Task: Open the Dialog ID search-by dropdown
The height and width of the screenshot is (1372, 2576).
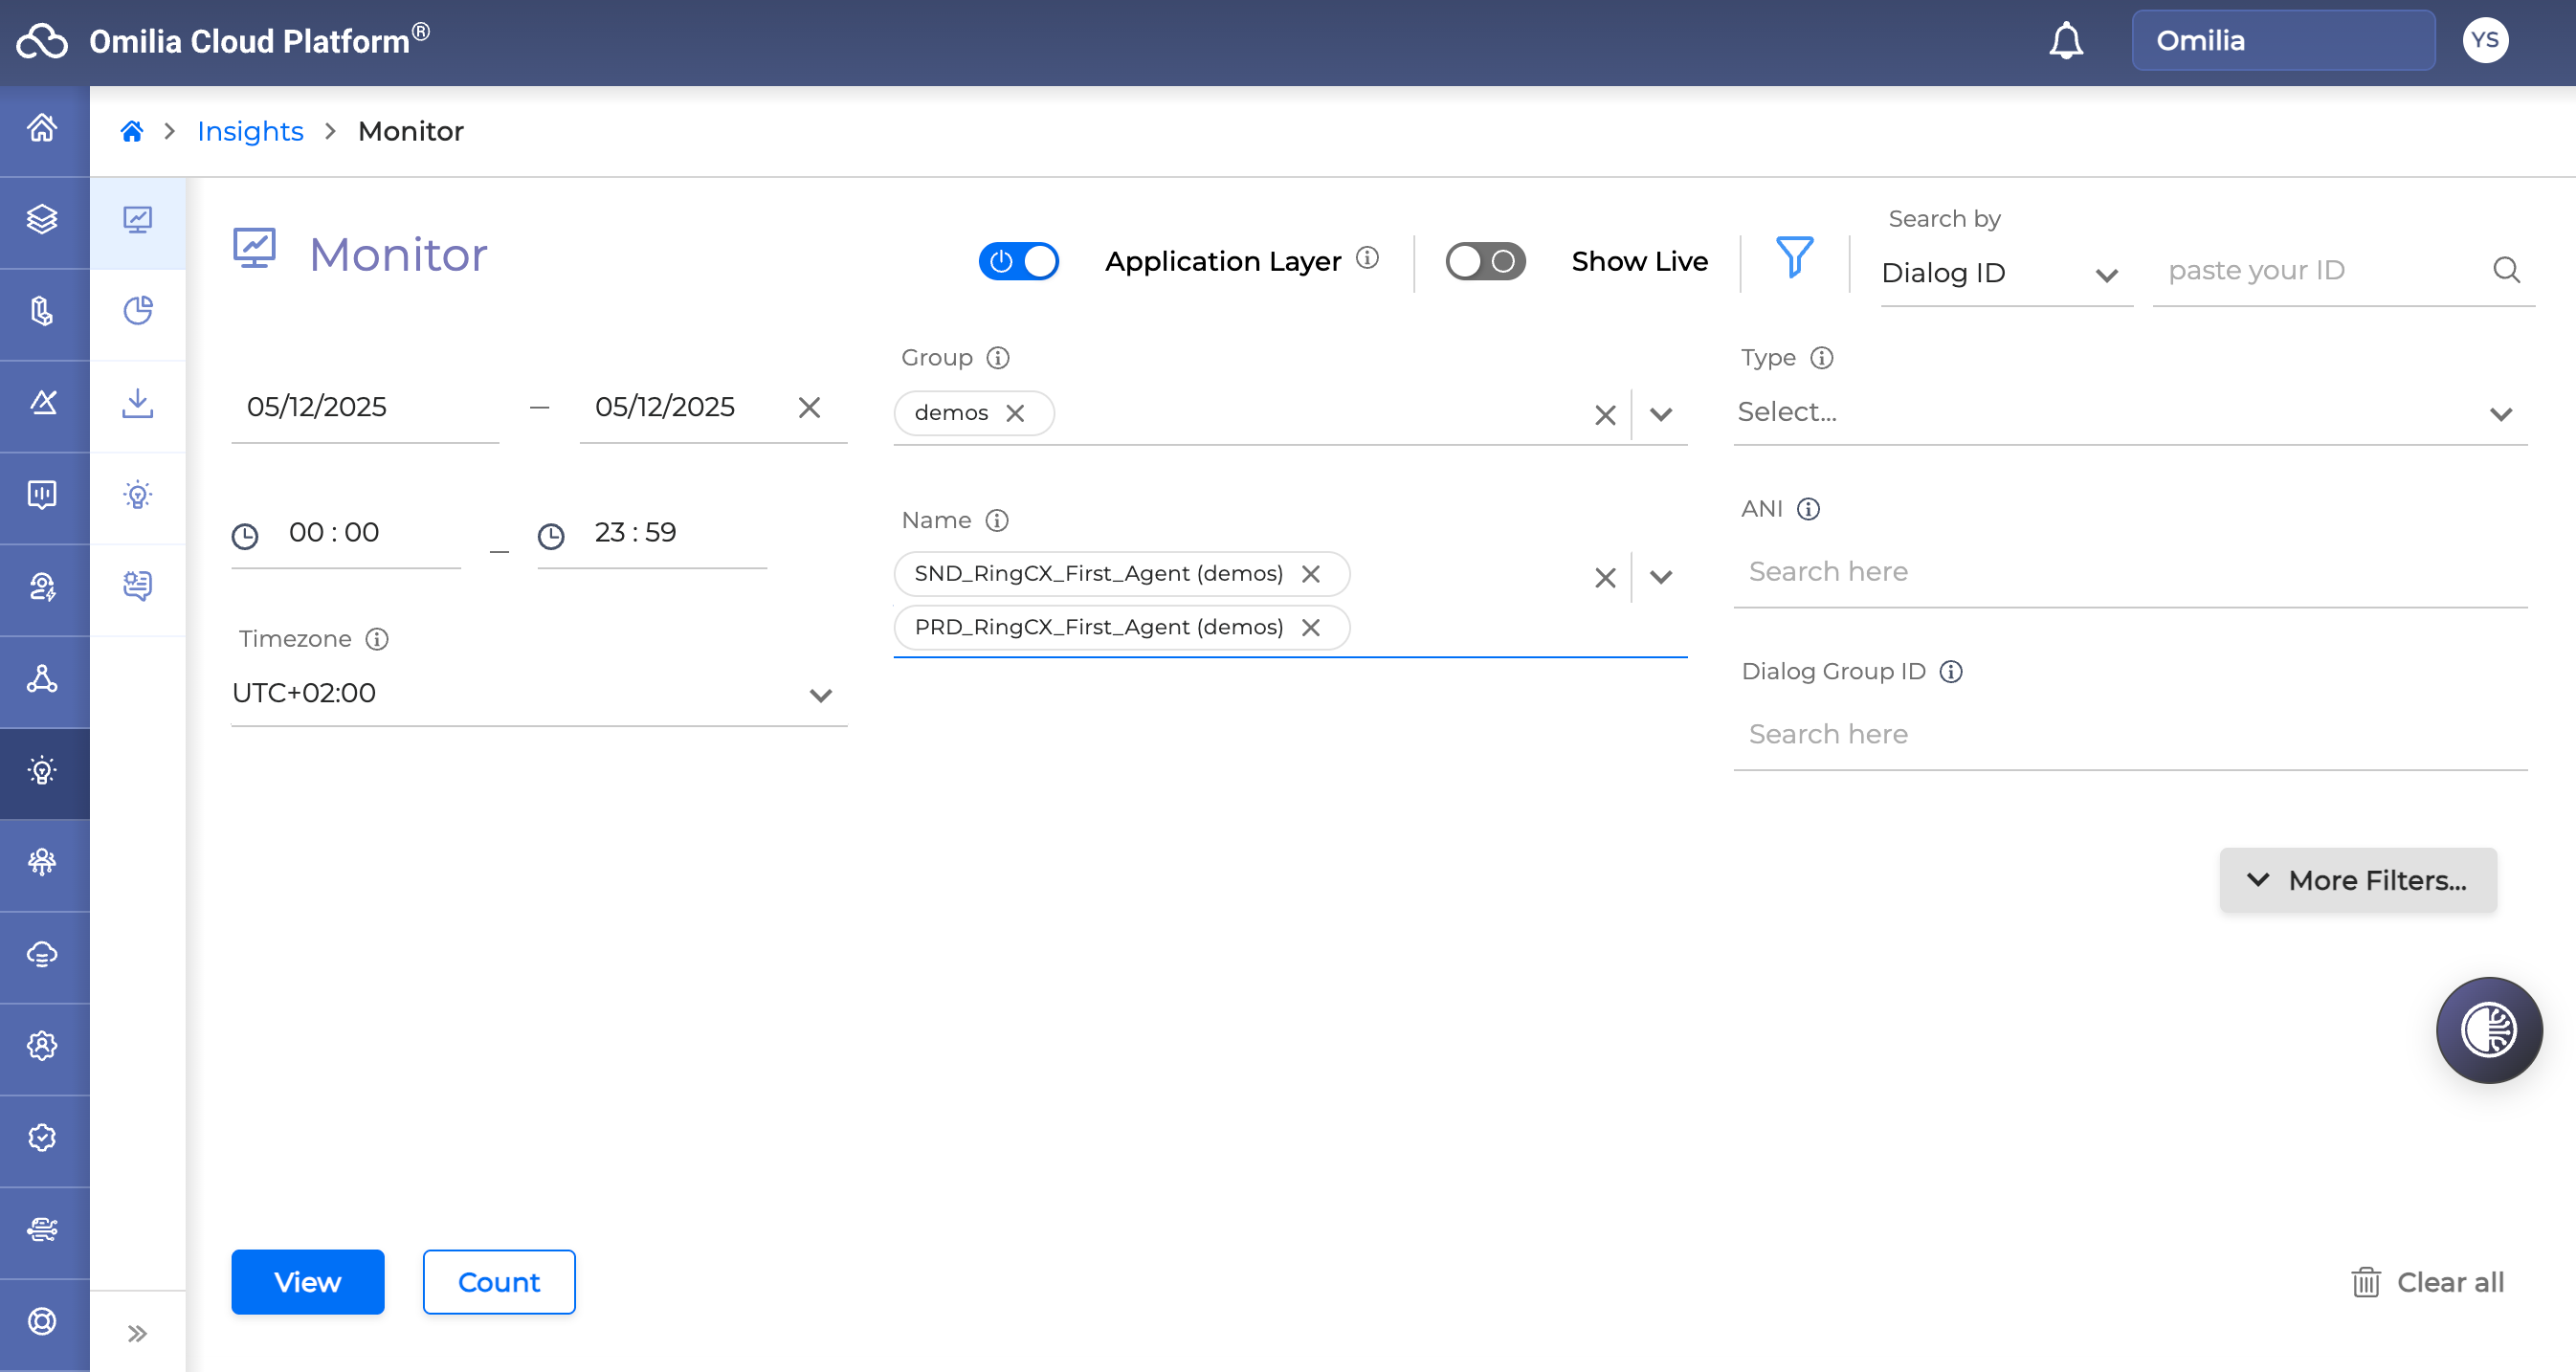Action: [x=2003, y=273]
